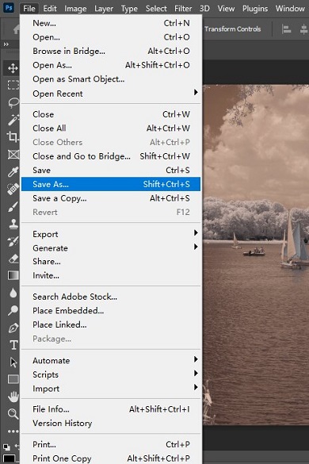Open the Image menu
Viewport: 309px width, 464px height.
point(75,8)
